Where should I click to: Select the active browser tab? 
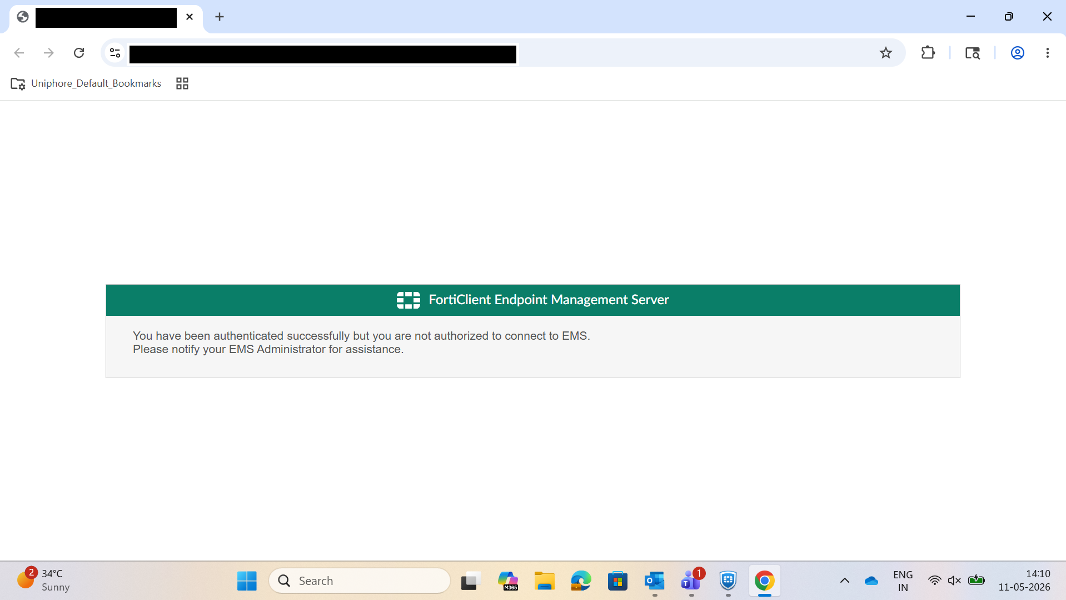[106, 18]
